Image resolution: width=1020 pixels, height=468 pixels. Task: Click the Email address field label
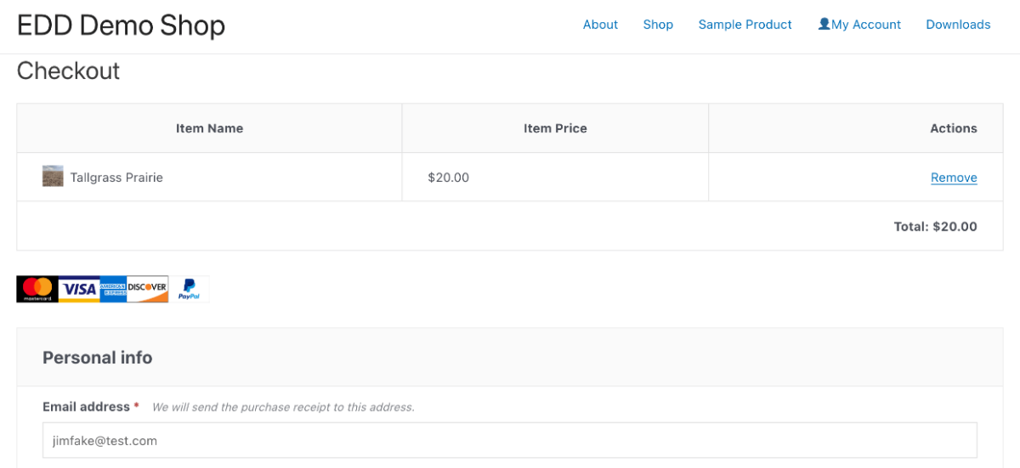[86, 407]
